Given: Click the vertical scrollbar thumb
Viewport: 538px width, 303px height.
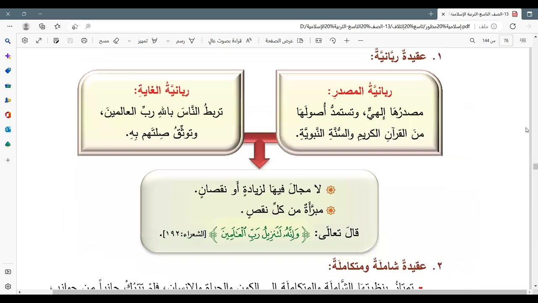Looking at the screenshot, I should click(535, 167).
